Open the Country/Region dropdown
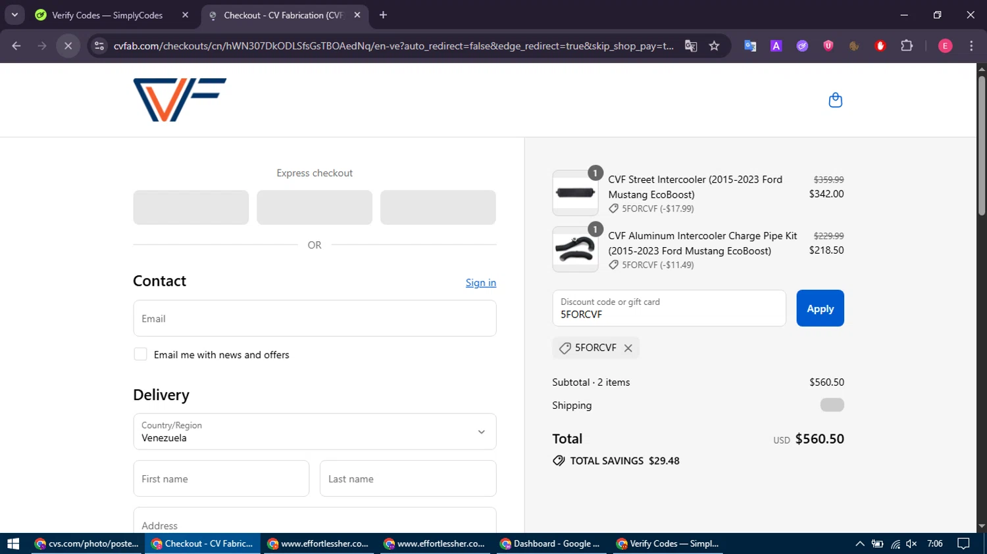This screenshot has height=554, width=987. coord(315,432)
